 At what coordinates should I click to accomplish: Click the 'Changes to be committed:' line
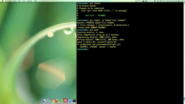coord(91,8)
